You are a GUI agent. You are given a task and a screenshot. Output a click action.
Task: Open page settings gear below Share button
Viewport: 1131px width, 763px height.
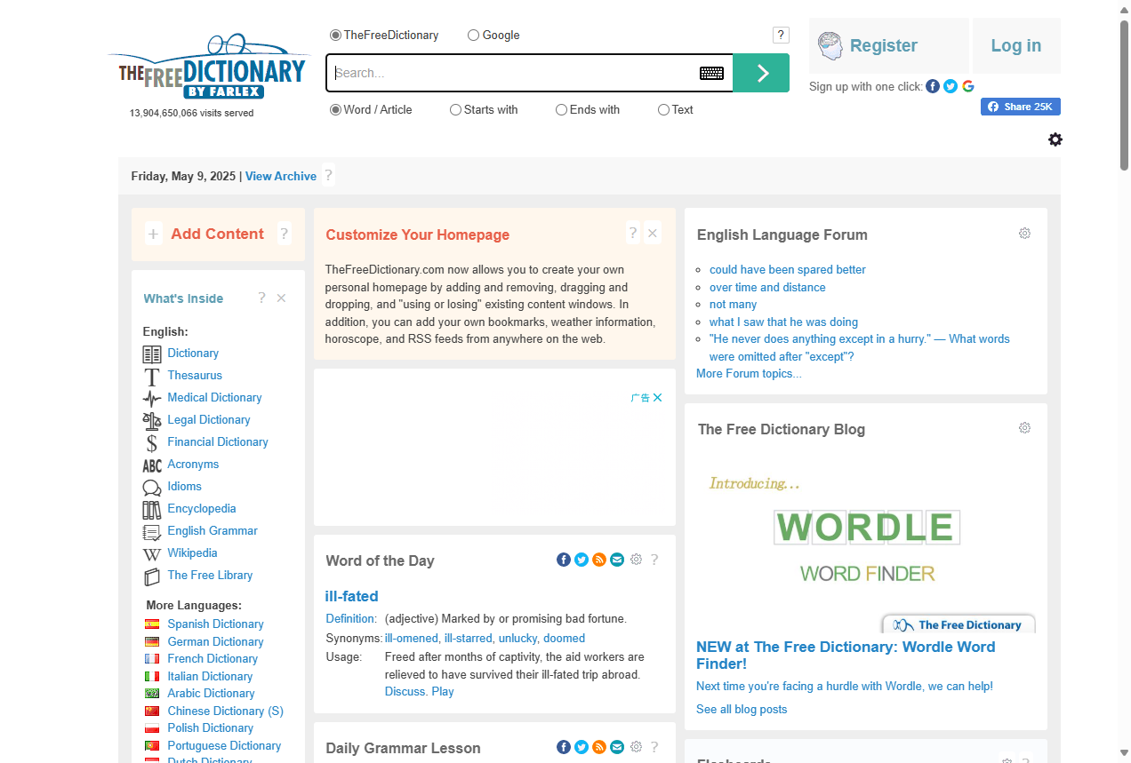[x=1055, y=139]
